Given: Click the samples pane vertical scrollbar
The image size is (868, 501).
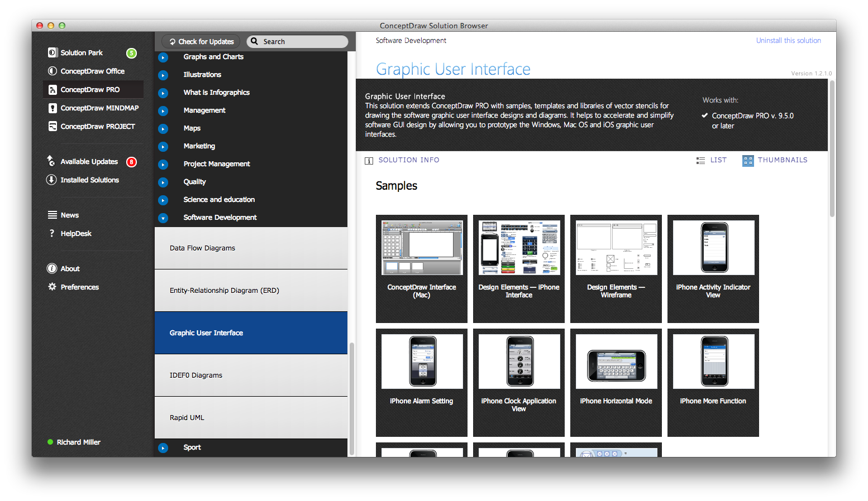Looking at the screenshot, I should 832,148.
